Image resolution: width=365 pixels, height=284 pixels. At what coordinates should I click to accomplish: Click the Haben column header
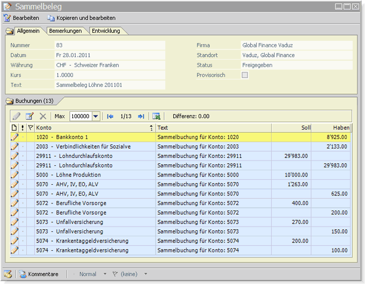pyautogui.click(x=331, y=128)
